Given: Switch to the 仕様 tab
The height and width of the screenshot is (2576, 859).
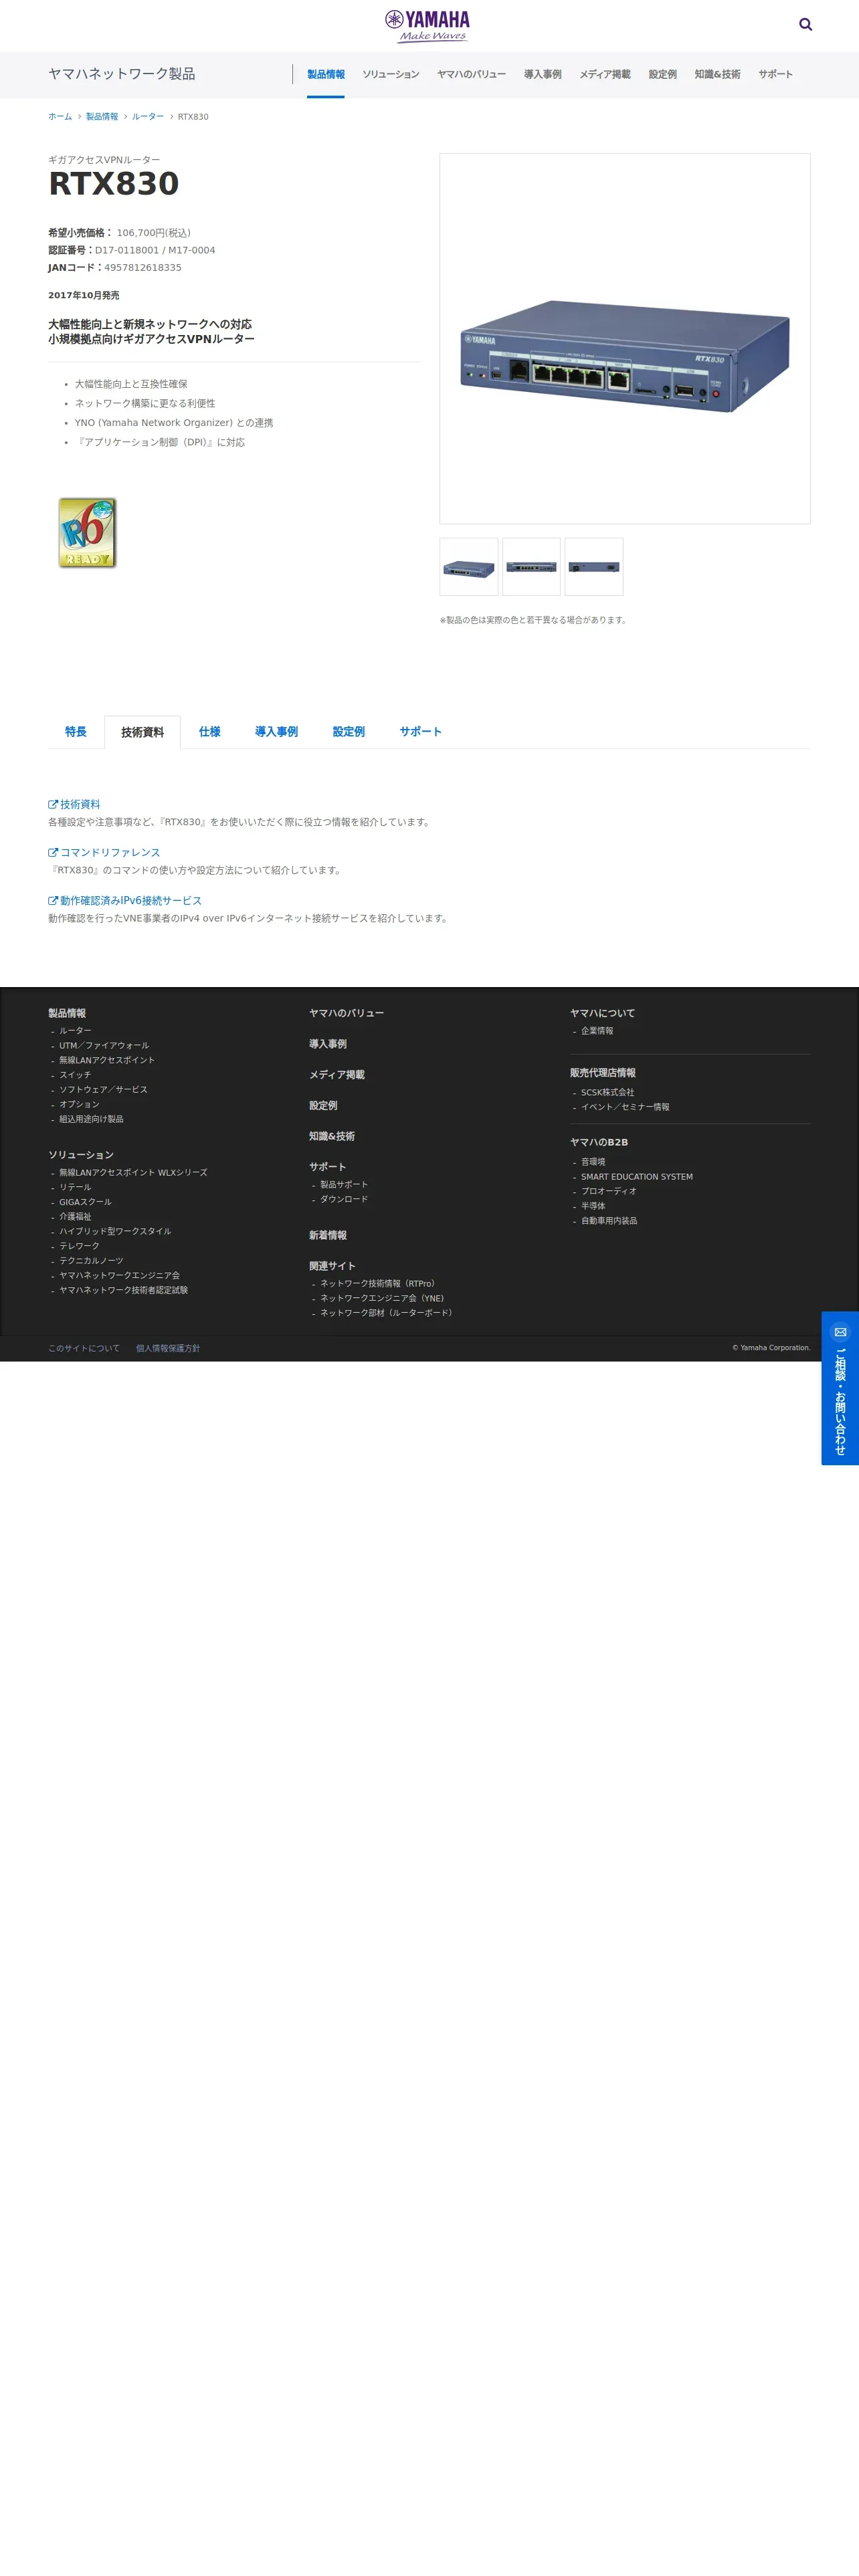Looking at the screenshot, I should (x=209, y=732).
